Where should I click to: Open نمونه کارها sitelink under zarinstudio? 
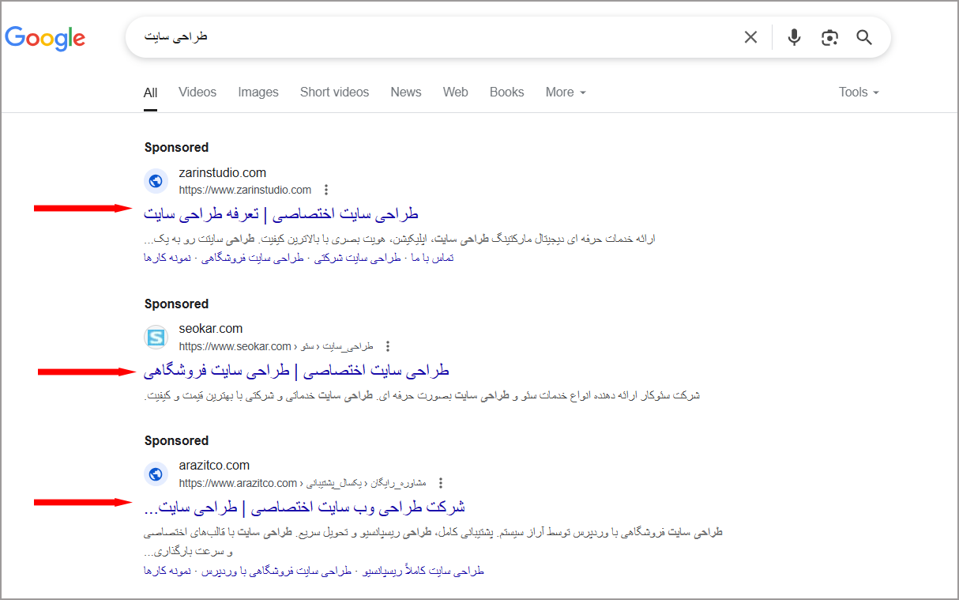click(167, 258)
